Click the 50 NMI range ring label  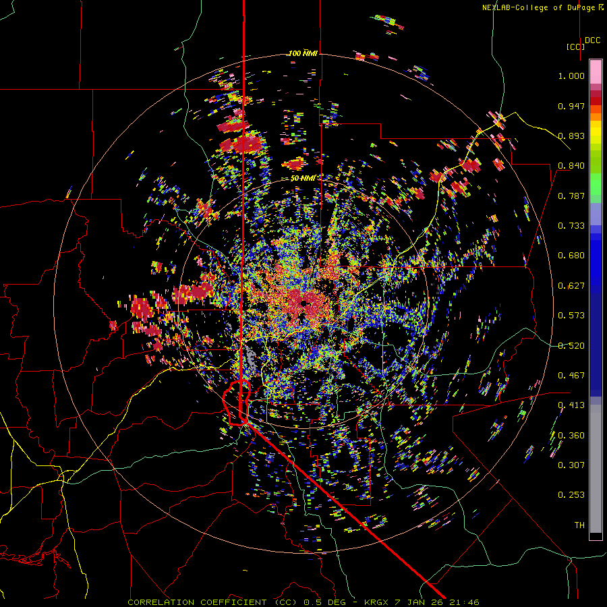click(x=303, y=178)
